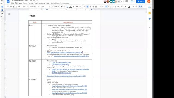
Task: Toggle bold formatting
Action: [62, 7]
